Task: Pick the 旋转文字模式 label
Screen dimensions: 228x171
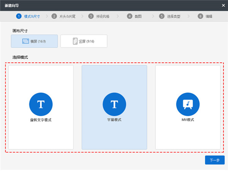Action: pyautogui.click(x=41, y=120)
